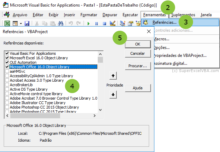Click the Copy toolbar icon
Image resolution: width=220 pixels, height=152 pixels.
pos(45,23)
